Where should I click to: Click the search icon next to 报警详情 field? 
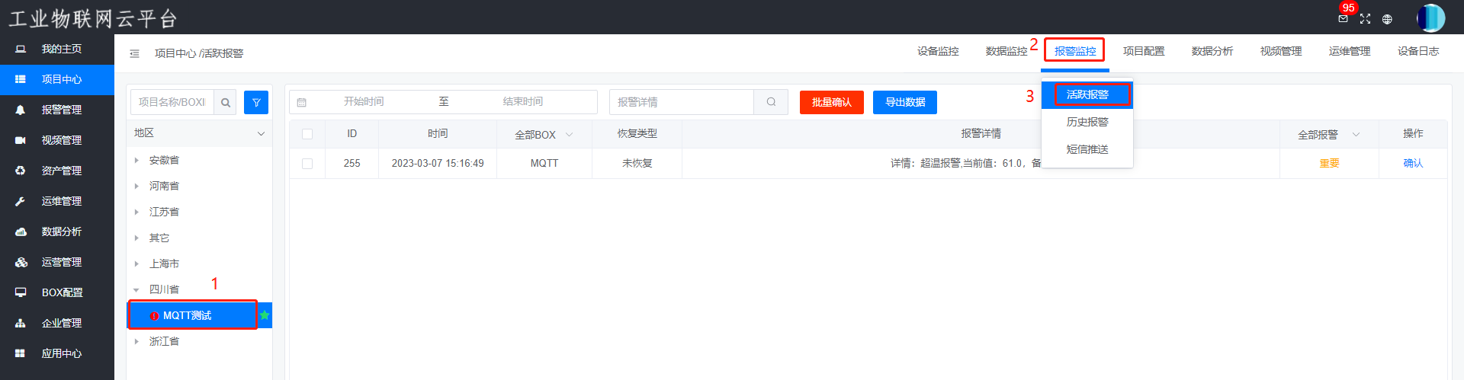pos(771,102)
